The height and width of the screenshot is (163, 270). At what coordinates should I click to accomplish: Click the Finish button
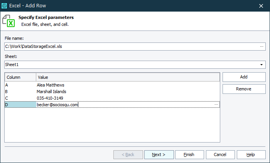pos(189,155)
